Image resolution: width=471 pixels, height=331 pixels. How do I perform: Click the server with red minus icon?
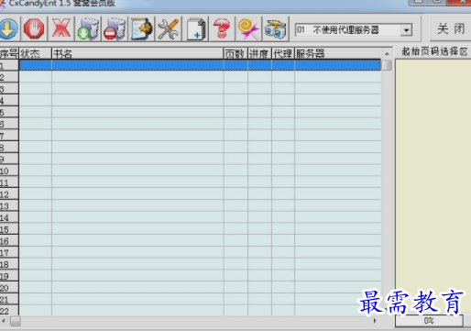click(x=115, y=29)
